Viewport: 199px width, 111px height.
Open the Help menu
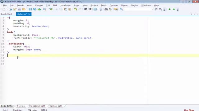[x=156, y=6]
